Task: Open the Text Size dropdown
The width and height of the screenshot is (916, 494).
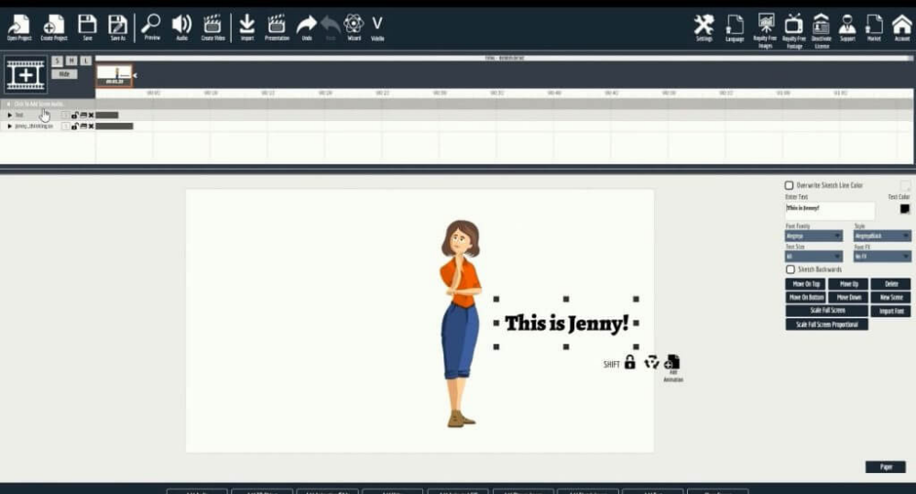Action: point(813,257)
